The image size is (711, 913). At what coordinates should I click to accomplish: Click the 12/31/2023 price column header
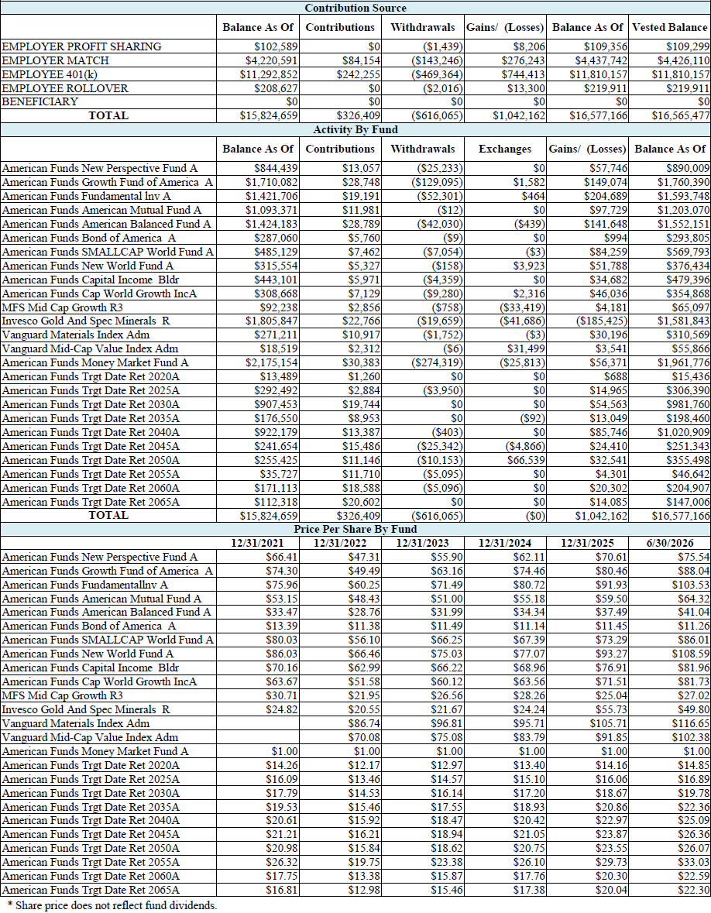[x=423, y=544]
